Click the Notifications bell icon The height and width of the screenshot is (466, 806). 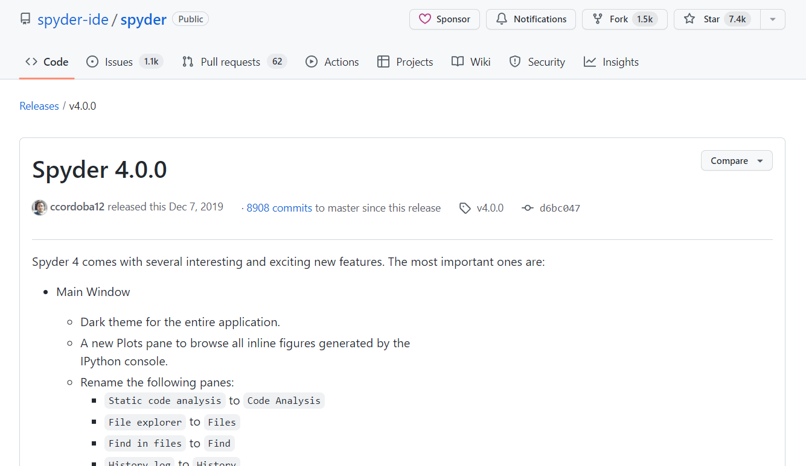(x=502, y=19)
